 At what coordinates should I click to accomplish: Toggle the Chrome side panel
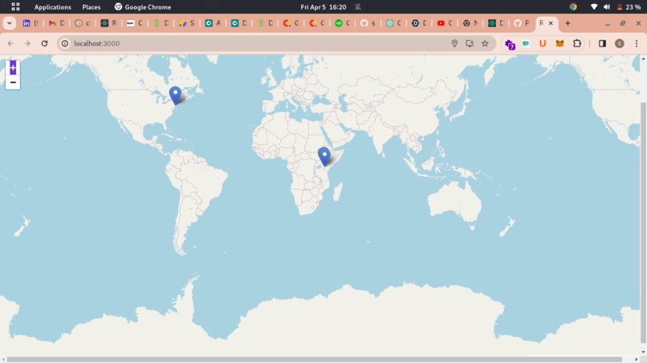(x=602, y=43)
